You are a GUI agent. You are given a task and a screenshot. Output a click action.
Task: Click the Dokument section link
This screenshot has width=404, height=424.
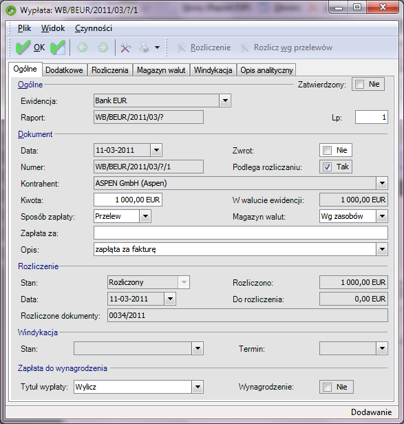pos(35,134)
